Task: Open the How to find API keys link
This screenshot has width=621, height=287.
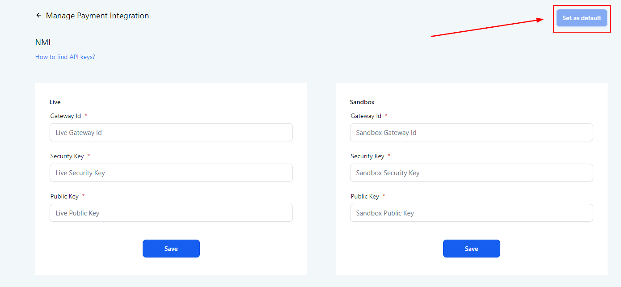Action: pyautogui.click(x=65, y=57)
